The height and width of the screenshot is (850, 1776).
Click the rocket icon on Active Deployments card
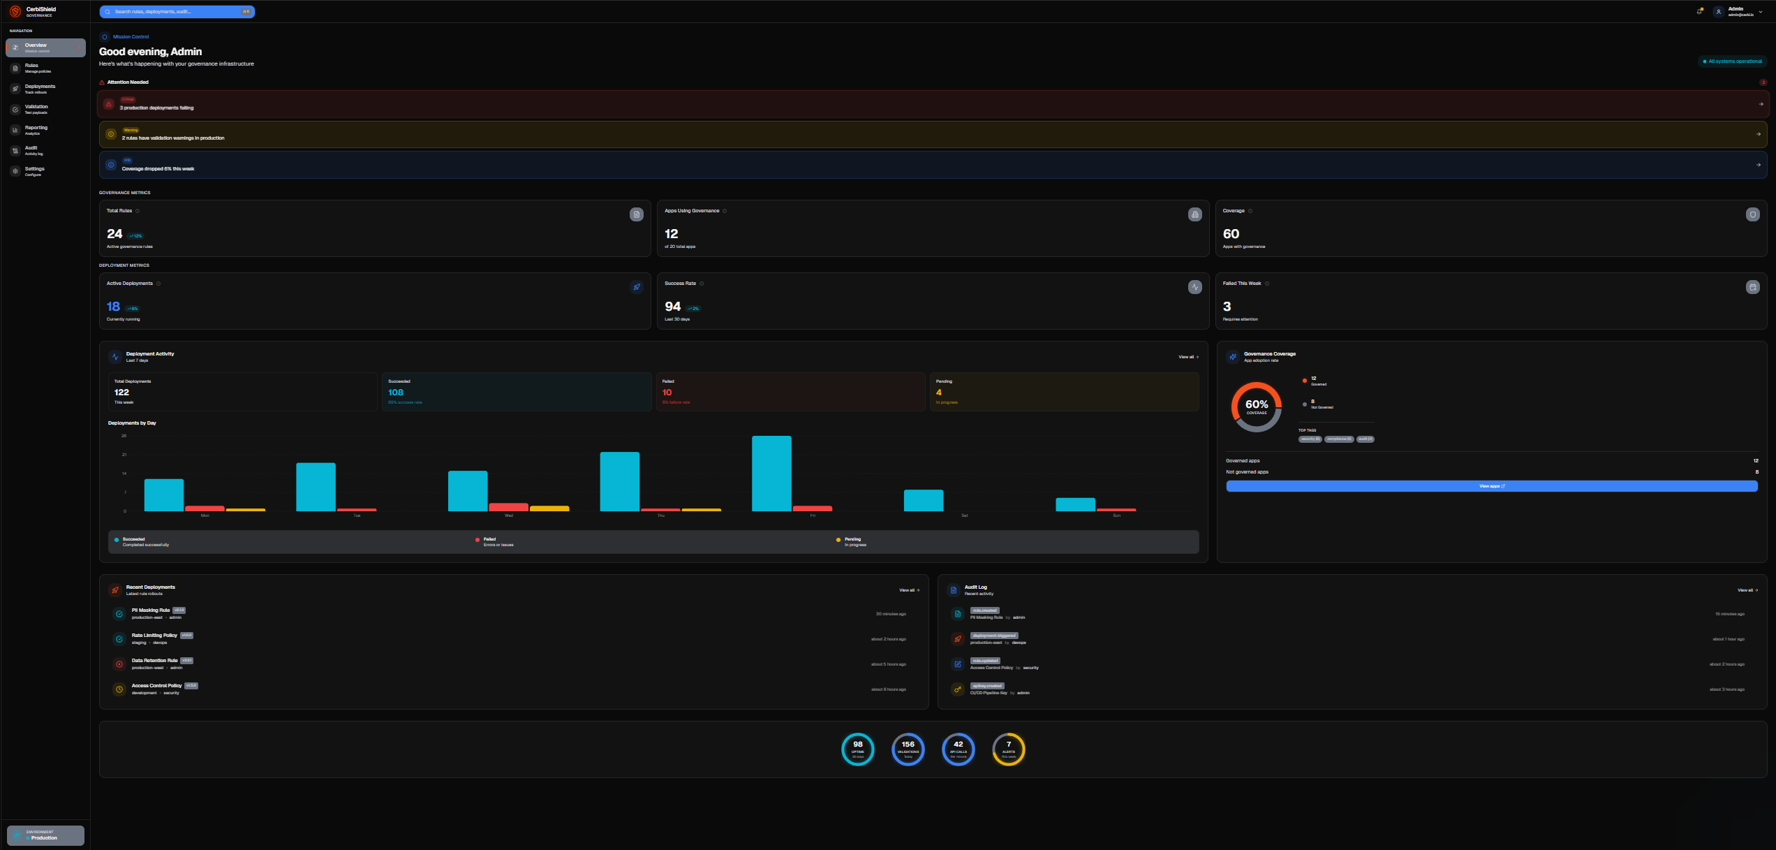pyautogui.click(x=636, y=286)
